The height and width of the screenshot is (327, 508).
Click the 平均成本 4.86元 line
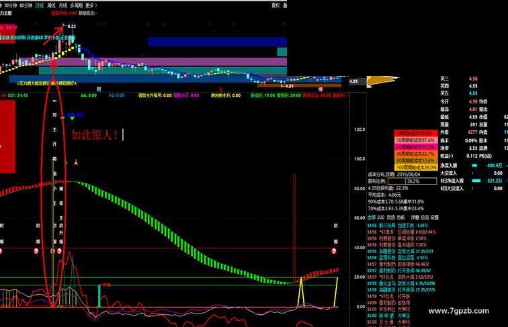click(384, 195)
